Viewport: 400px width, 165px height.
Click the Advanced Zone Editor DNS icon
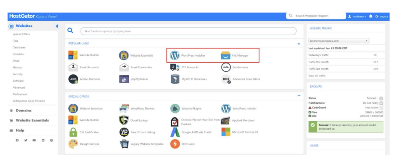point(226,79)
